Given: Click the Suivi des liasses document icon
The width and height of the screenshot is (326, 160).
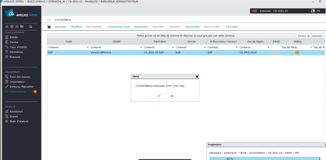Looking at the screenshot, I should pyautogui.click(x=7, y=77).
